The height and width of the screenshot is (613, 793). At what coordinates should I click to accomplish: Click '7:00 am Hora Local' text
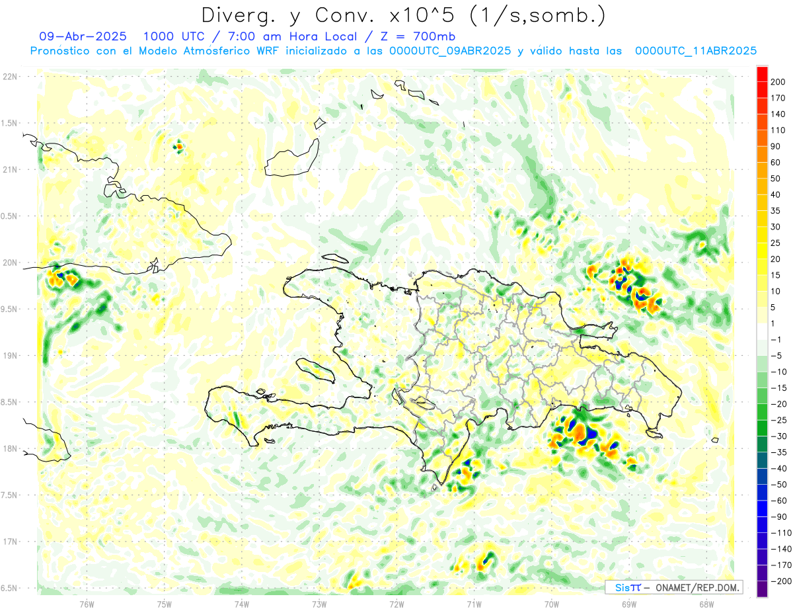coord(291,36)
